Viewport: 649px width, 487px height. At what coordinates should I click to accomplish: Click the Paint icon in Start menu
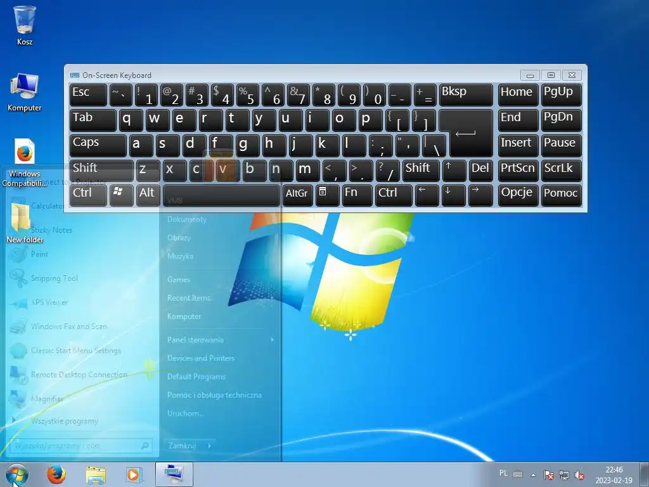coord(18,254)
